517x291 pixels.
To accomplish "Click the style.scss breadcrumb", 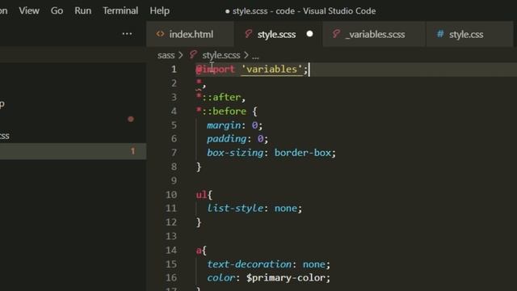I will coord(221,55).
